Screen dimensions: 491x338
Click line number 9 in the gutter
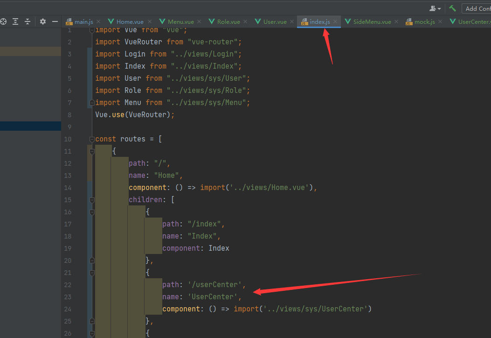(x=69, y=127)
